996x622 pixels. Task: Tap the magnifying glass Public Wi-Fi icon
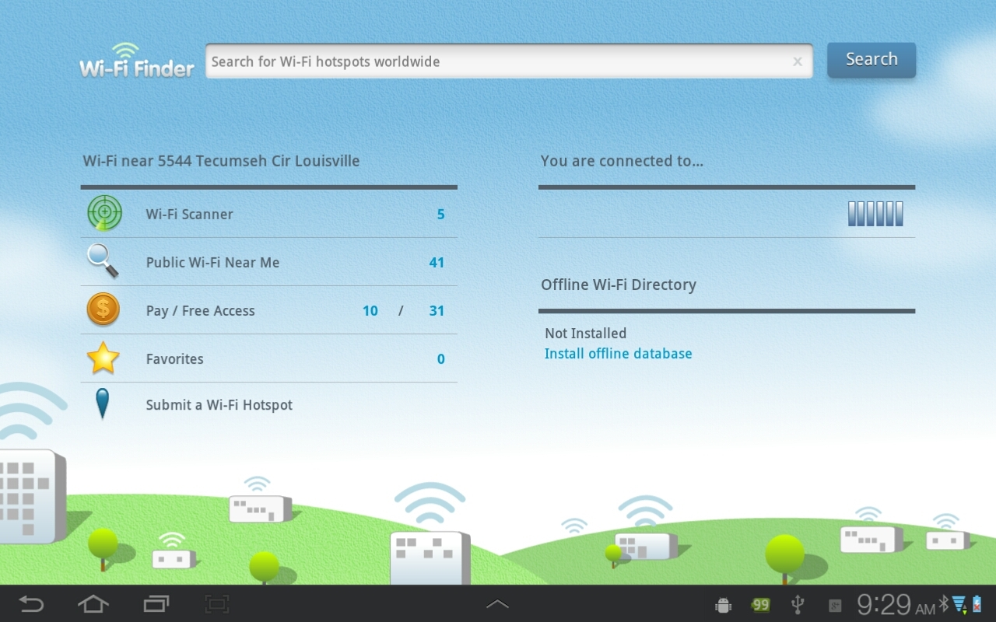(x=103, y=261)
